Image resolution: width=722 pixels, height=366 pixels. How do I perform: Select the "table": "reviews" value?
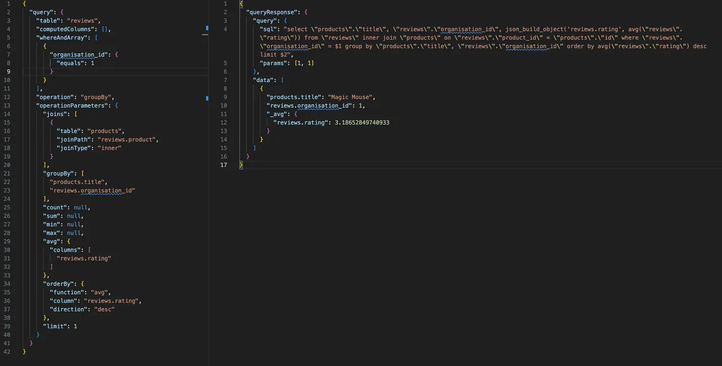pyautogui.click(x=82, y=20)
